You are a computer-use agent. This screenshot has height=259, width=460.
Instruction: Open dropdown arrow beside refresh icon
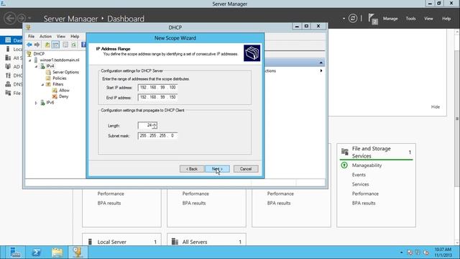coord(344,19)
